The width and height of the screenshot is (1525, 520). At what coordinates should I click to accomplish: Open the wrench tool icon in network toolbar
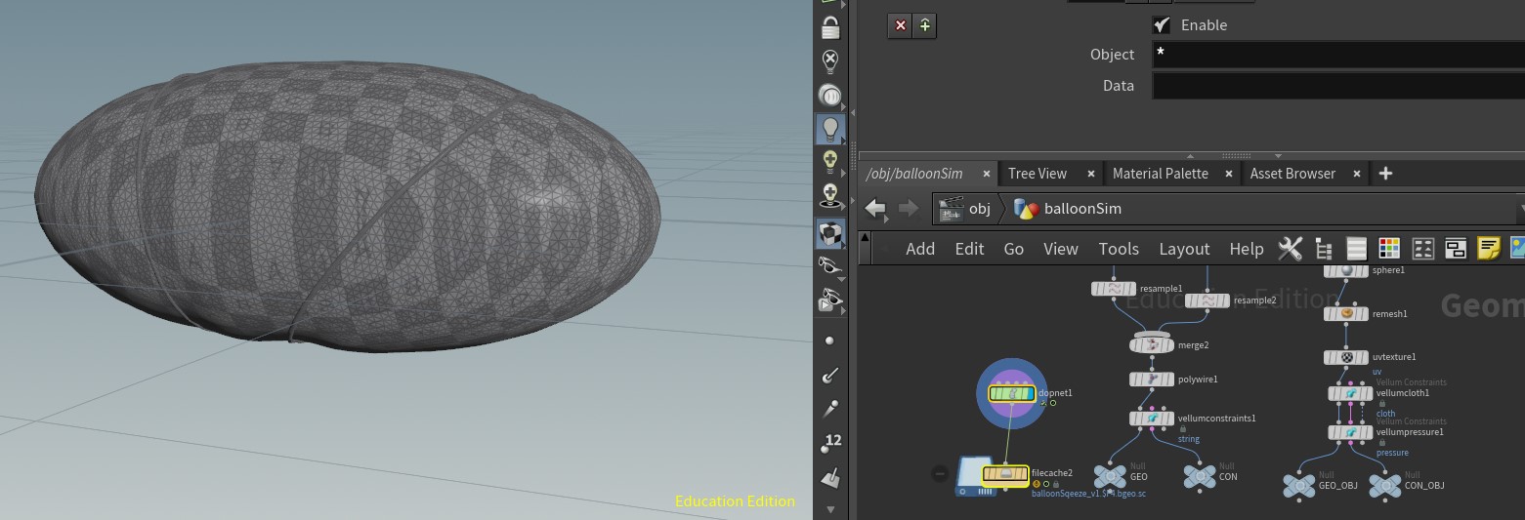click(1290, 249)
